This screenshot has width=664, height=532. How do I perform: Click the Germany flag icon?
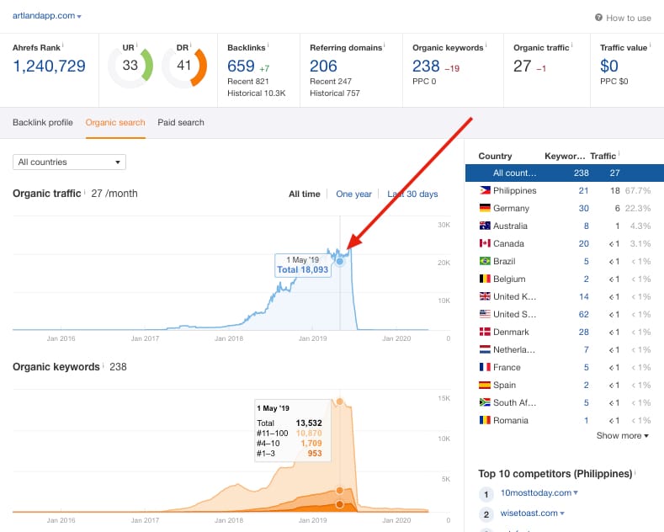(x=485, y=208)
